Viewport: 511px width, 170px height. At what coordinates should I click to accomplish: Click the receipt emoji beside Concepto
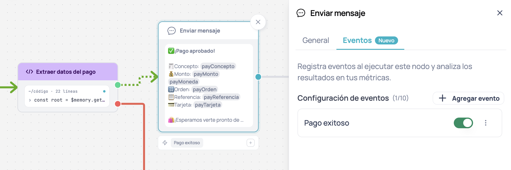(x=171, y=66)
